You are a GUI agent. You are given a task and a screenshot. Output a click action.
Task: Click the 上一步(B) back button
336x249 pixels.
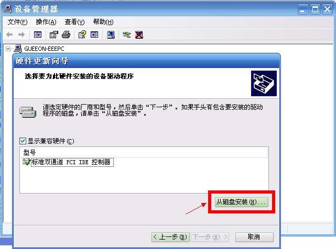(x=170, y=237)
